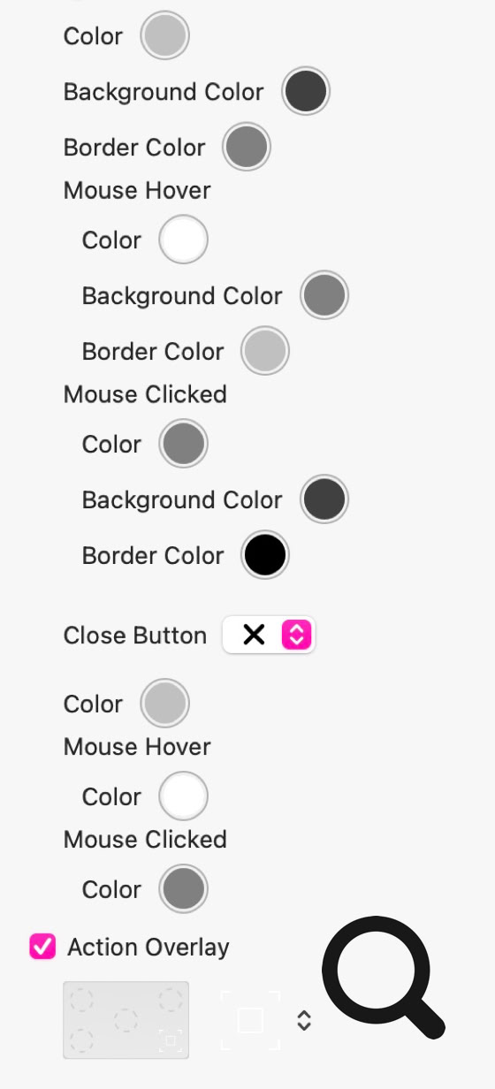
Task: Pick the first Mouse Hover Color swatch
Action: coord(183,240)
